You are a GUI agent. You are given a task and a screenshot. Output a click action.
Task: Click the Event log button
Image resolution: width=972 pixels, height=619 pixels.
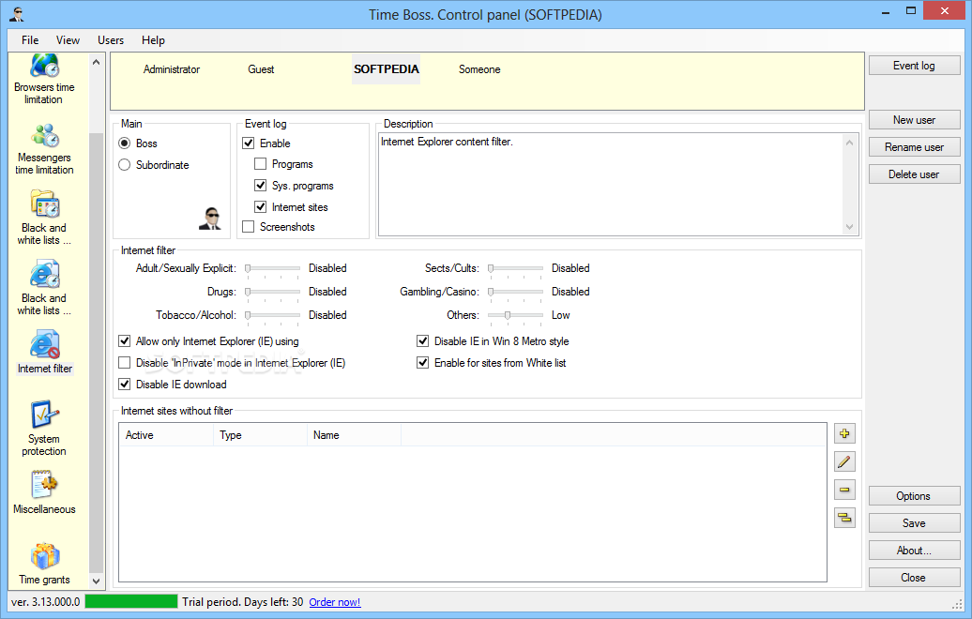[x=915, y=66]
